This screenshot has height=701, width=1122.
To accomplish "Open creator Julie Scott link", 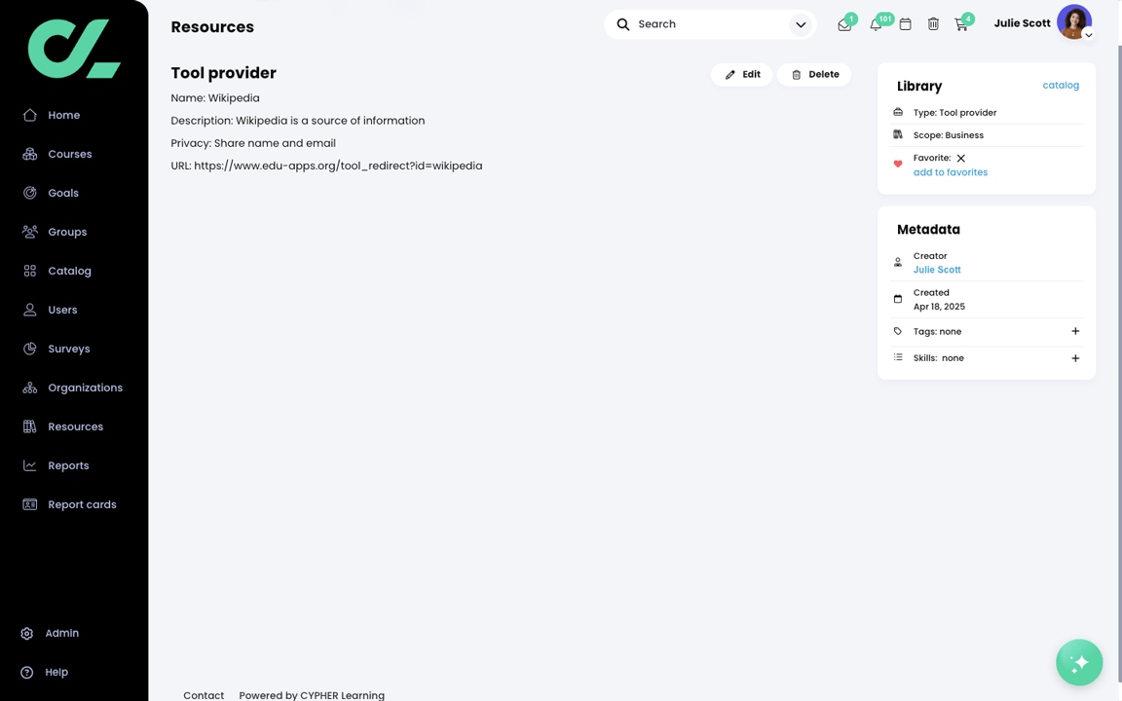I will point(937,270).
